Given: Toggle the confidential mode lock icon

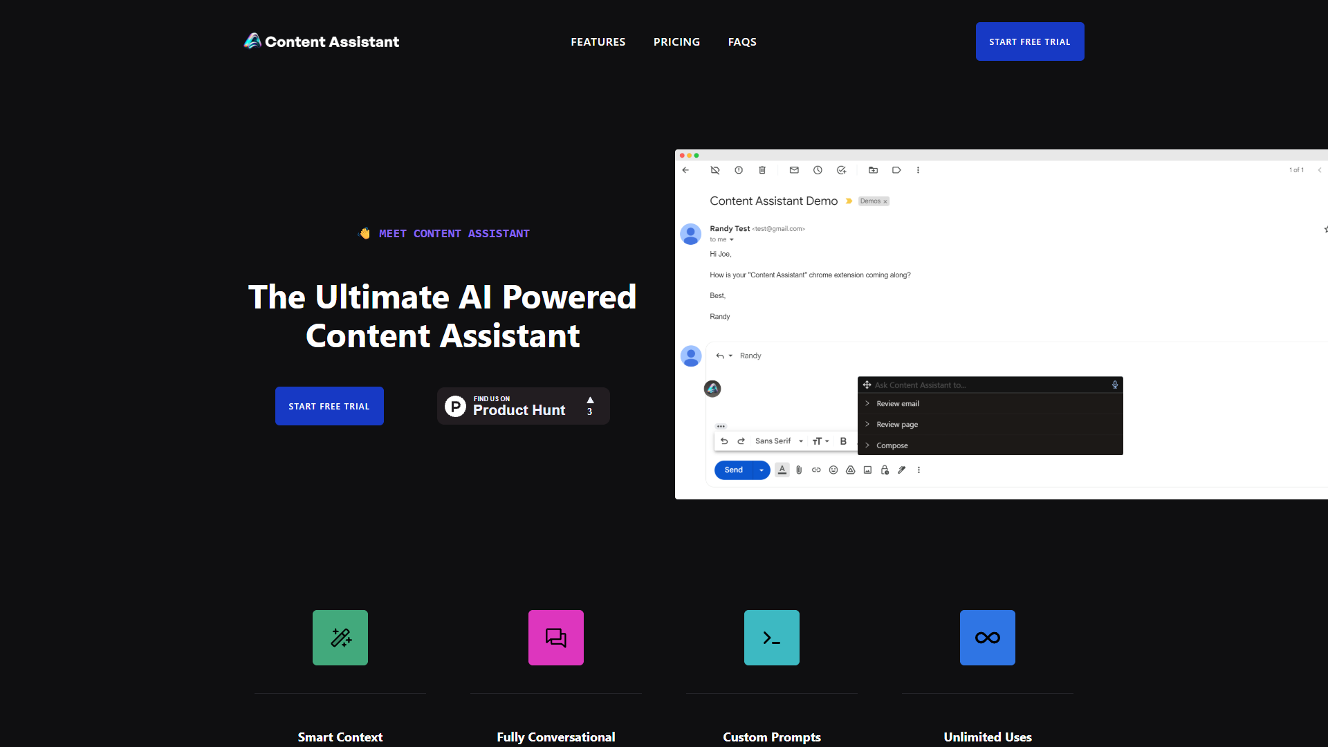Looking at the screenshot, I should [x=885, y=470].
